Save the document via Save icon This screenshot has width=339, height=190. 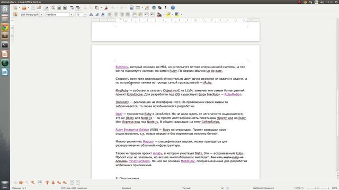pos(33,8)
